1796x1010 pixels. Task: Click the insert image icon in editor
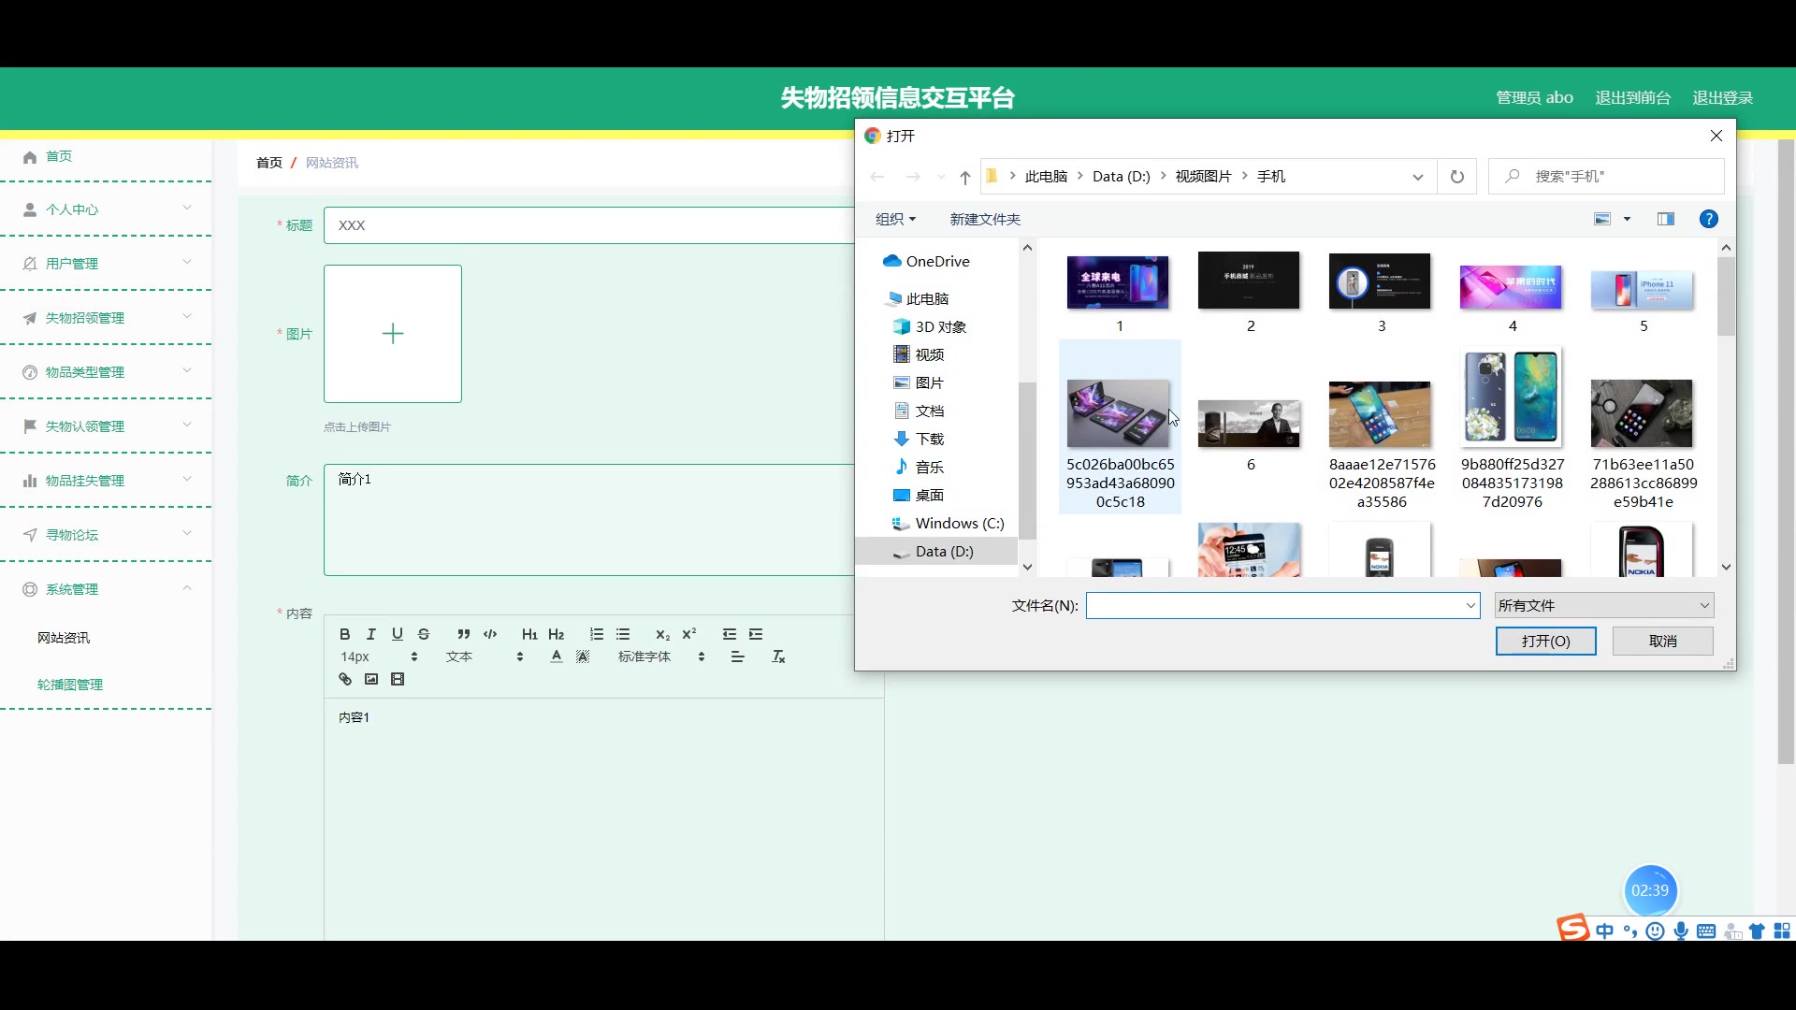point(371,679)
